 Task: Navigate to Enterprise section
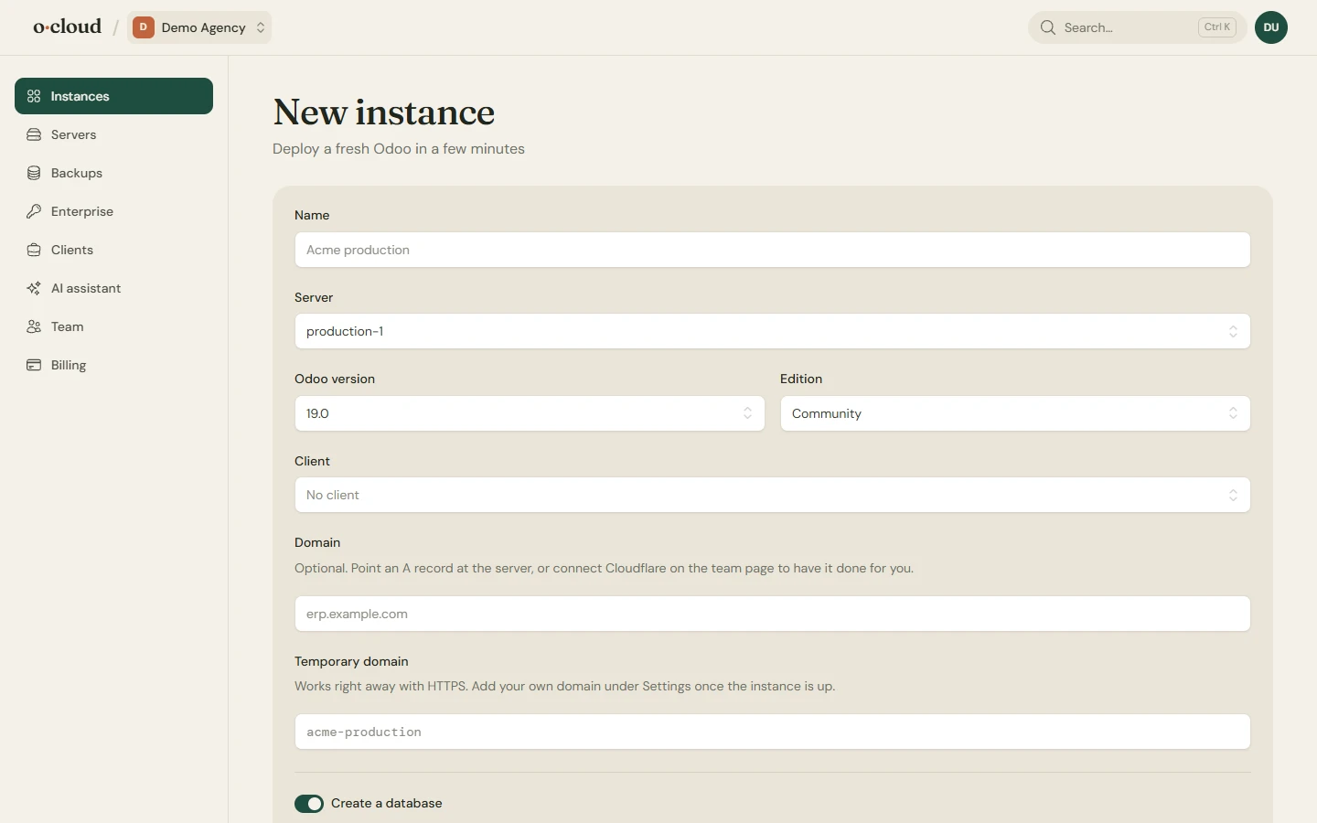[x=113, y=211]
